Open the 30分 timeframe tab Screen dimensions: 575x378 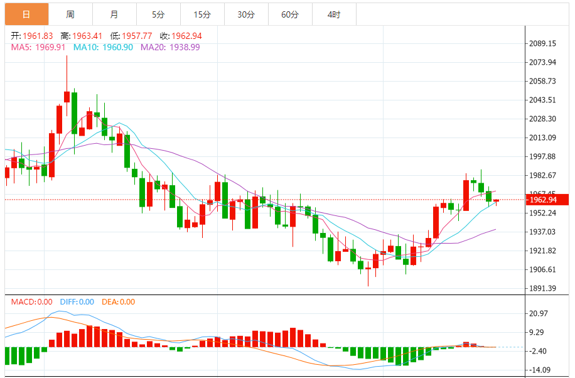(x=247, y=14)
